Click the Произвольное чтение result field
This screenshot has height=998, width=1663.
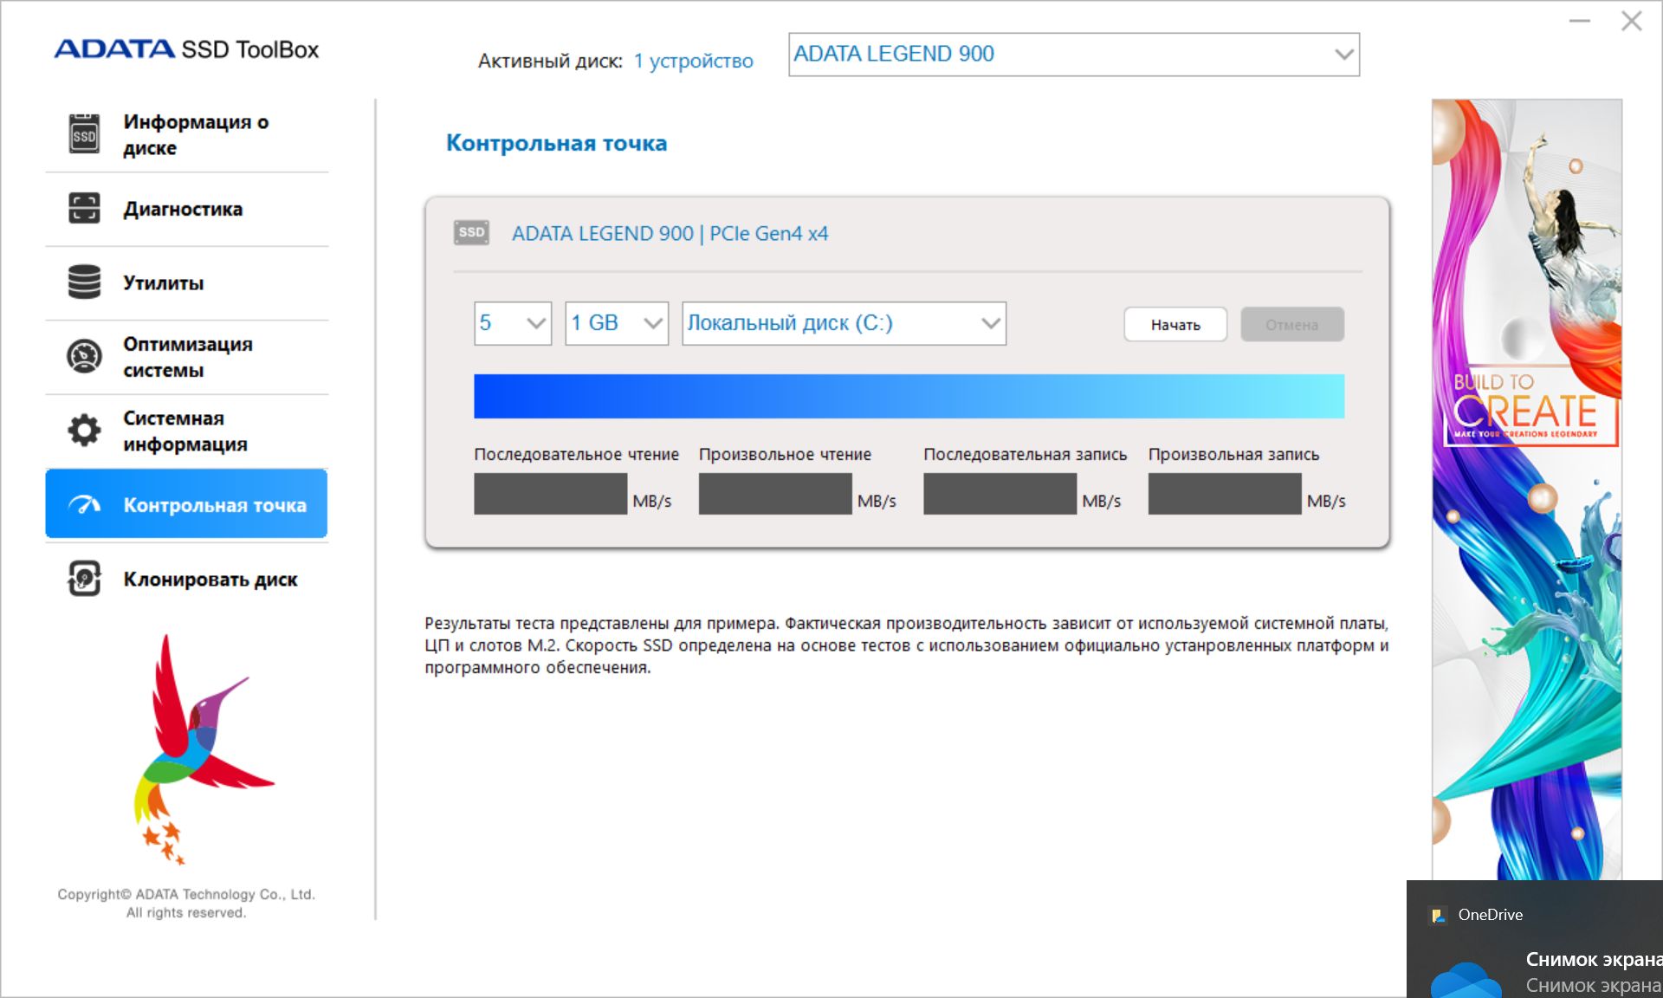775,494
